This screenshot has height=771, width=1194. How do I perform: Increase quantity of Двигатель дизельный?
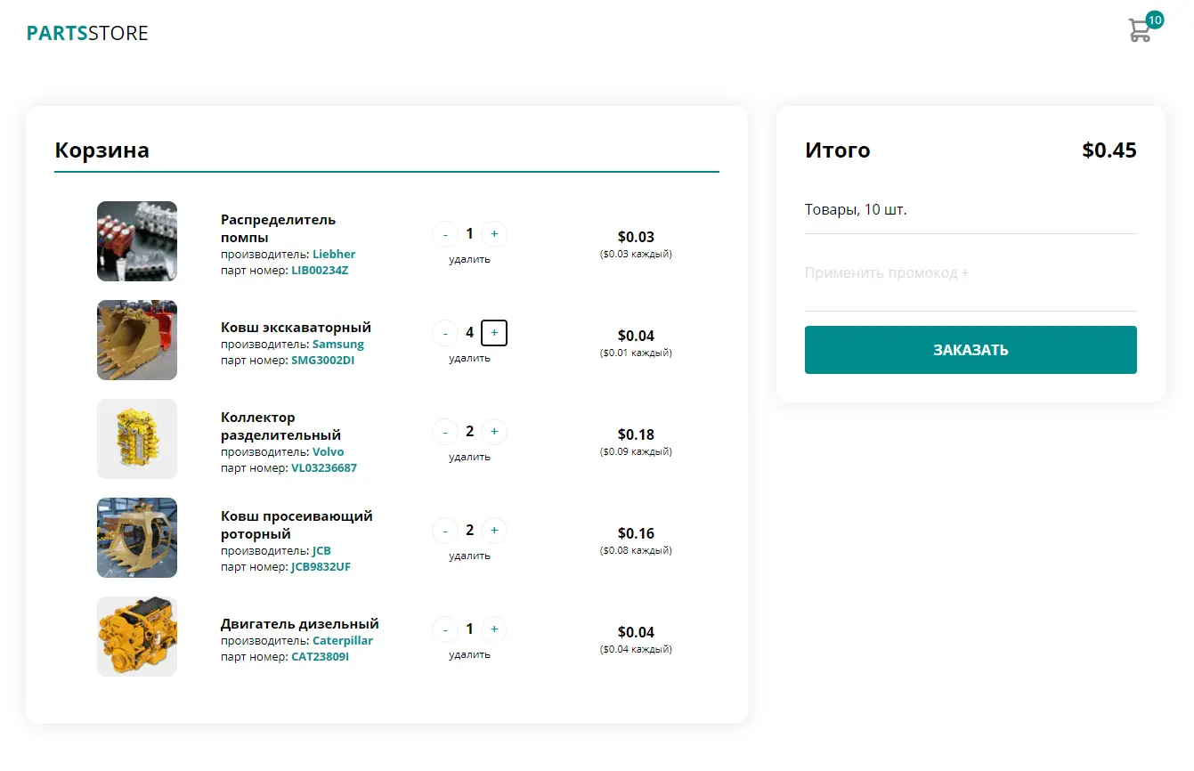[x=494, y=629]
